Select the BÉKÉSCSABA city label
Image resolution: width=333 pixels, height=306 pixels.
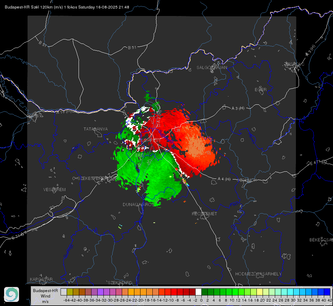[321, 240]
